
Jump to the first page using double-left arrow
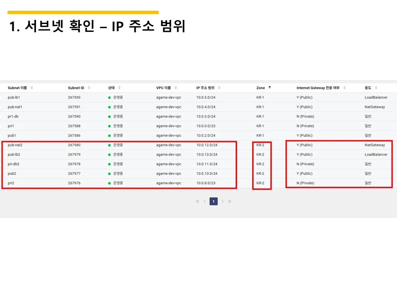(198, 201)
